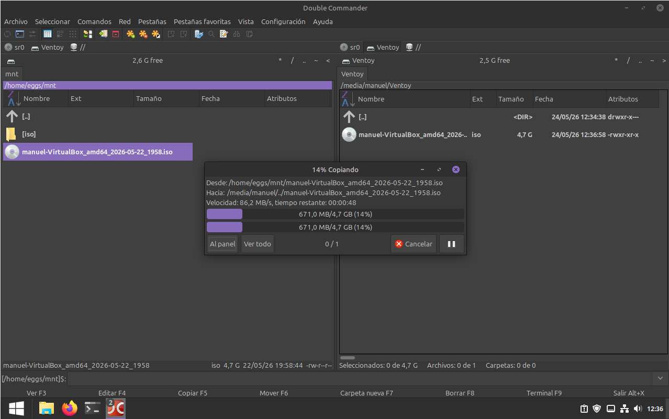The height and width of the screenshot is (419, 669).
Task: Click select group icon with green plus
Action: click(x=131, y=34)
